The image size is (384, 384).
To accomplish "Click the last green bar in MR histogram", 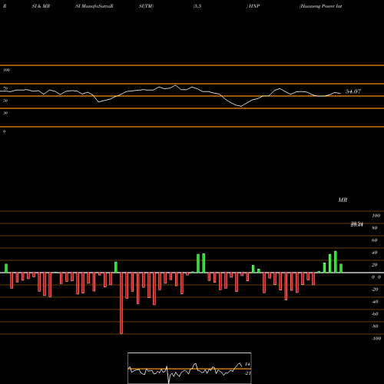I will pyautogui.click(x=341, y=268).
